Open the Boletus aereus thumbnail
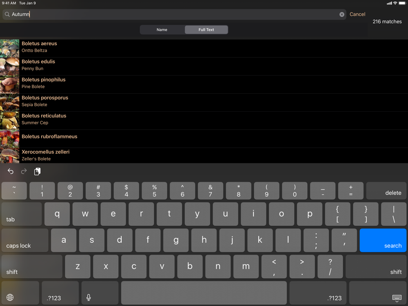Viewport: 408px width, 306px height. click(x=10, y=49)
